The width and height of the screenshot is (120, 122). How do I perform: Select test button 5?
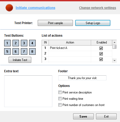coord(7,51)
